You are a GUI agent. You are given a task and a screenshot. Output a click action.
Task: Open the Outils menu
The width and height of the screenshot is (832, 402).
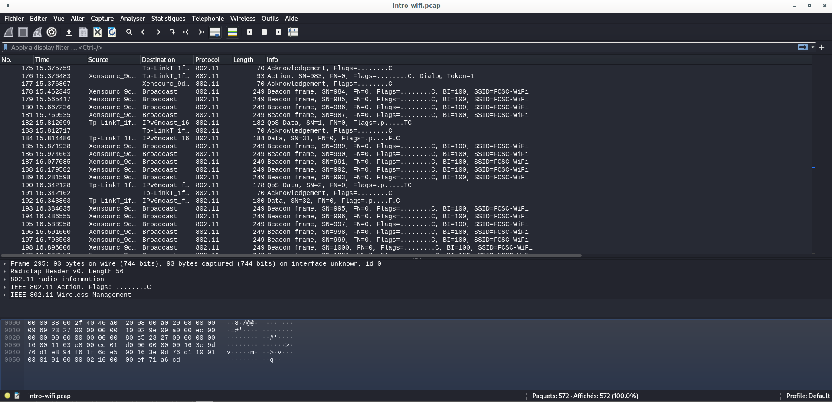[x=270, y=19]
